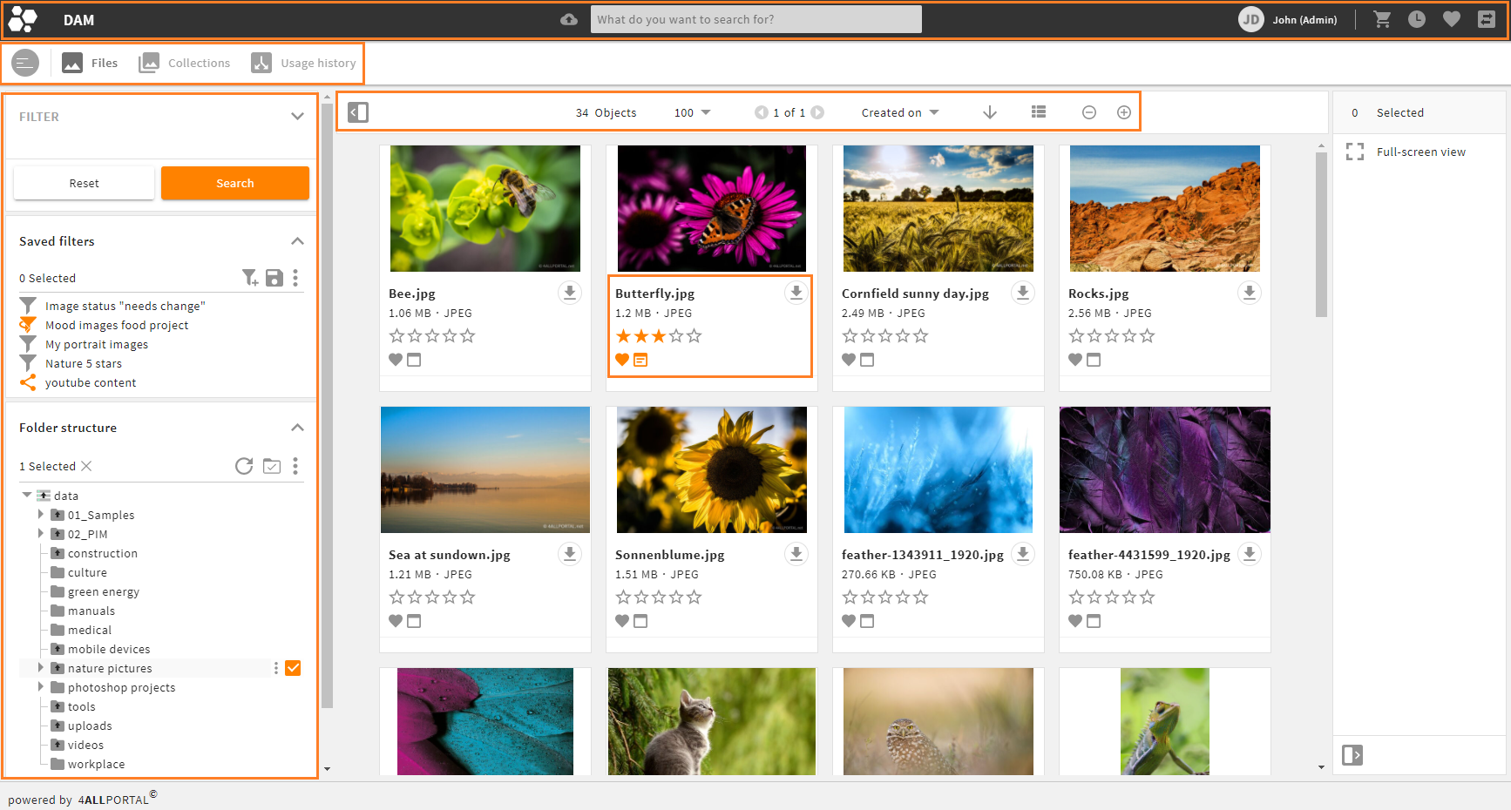Viewport: 1511px width, 810px height.
Task: Download Bee.jpg
Action: click(570, 293)
